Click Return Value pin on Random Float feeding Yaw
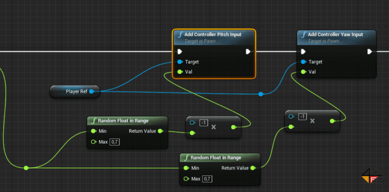The image size is (389, 192). pyautogui.click(x=253, y=168)
